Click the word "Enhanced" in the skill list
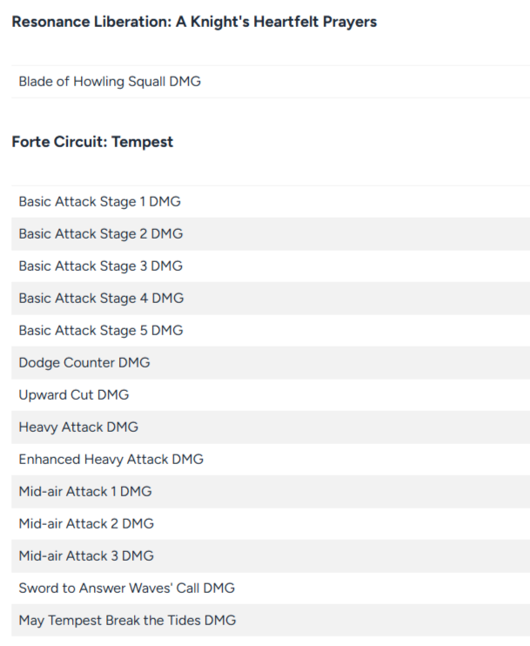530x646 pixels. tap(50, 460)
